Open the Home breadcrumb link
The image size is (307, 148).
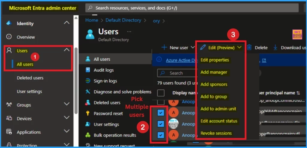pyautogui.click(x=92, y=20)
